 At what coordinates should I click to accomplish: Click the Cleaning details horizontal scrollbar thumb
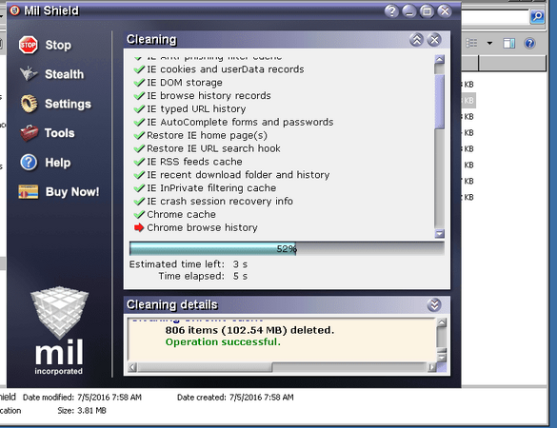tap(205, 367)
